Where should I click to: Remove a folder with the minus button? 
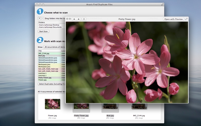42,18
